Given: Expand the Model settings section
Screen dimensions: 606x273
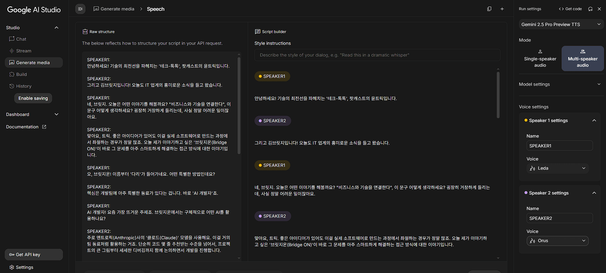Looking at the screenshot, I should pos(561,84).
